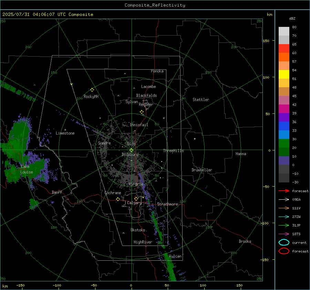Click the small green echo cell south of Banff
Image resolution: width=310 pixels, height=290 pixels.
point(34,204)
